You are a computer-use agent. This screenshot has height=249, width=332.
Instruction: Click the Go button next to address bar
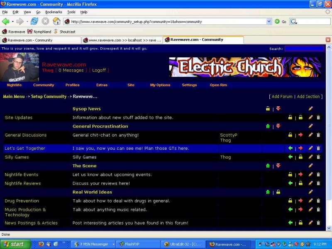pos(281,22)
